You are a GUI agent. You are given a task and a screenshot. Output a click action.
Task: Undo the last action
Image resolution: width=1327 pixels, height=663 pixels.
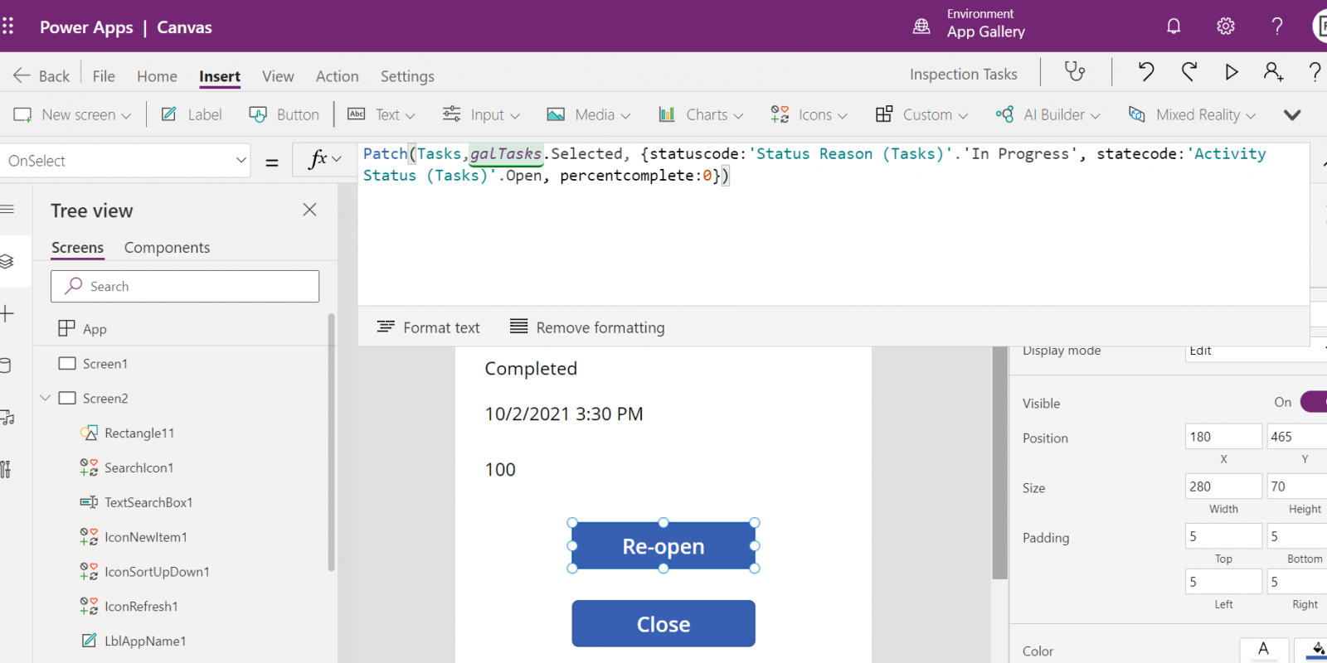tap(1146, 72)
